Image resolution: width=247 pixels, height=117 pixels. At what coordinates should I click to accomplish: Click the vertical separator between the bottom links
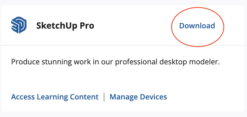tap(104, 97)
